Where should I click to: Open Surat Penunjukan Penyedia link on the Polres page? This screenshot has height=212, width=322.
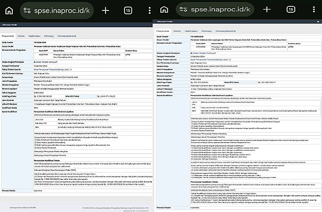point(211,59)
